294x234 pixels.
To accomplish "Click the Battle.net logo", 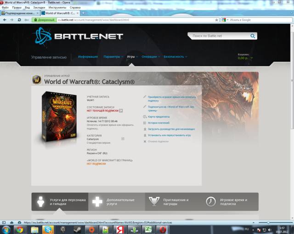I will (79, 36).
